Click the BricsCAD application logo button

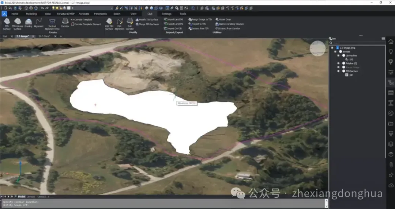4,14
